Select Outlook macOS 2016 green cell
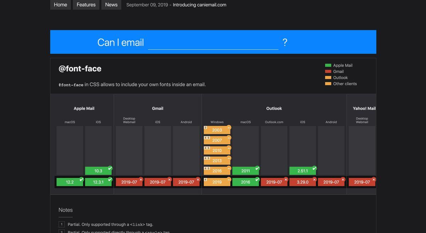Viewport: 426px width, 233px height. tap(246, 182)
